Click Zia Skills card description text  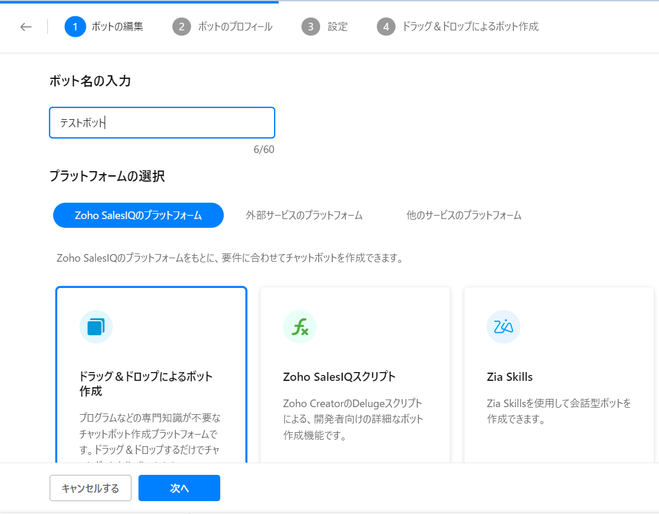click(559, 411)
